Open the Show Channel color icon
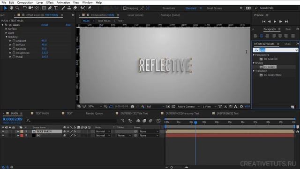This screenshot has width=300, height=169. click(x=142, y=107)
